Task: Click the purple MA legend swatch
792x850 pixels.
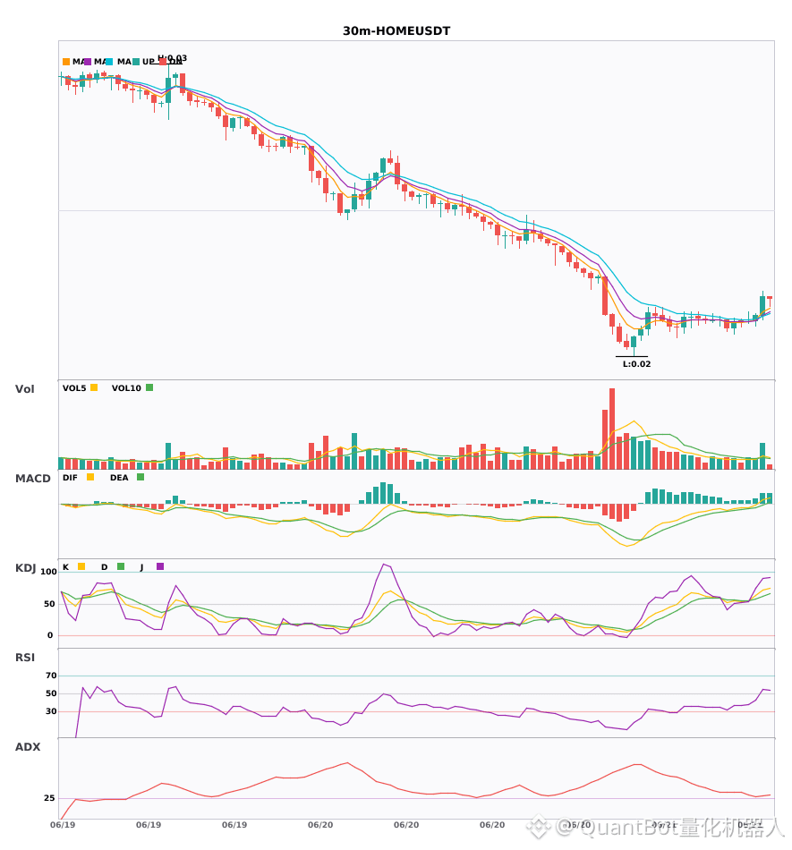Action: tap(88, 62)
